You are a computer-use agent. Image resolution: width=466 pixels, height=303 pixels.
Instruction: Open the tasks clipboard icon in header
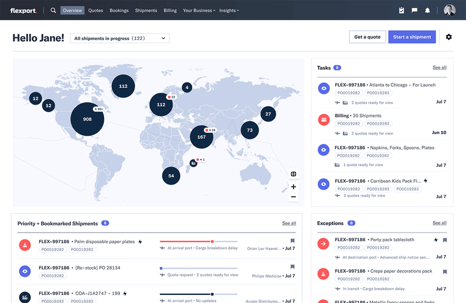pos(401,10)
